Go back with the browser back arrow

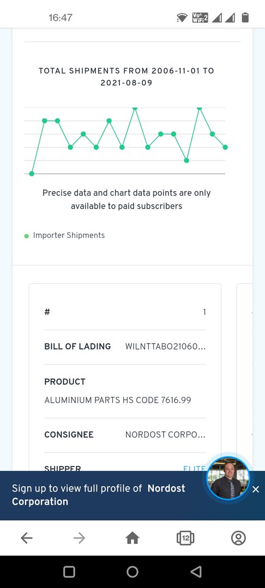pos(26,538)
